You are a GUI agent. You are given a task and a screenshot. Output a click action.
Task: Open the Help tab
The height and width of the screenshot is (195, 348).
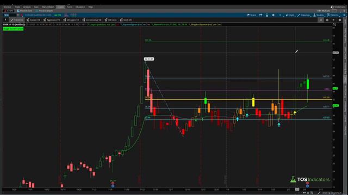coord(91,7)
